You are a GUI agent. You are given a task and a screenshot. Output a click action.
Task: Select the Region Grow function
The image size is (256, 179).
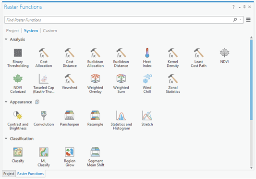(x=70, y=157)
